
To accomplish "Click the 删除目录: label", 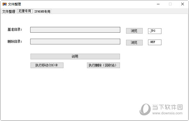I will [15, 41].
